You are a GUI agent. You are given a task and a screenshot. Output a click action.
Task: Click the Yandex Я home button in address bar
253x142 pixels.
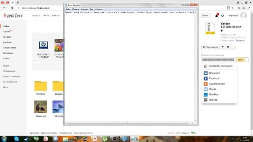point(12,8)
